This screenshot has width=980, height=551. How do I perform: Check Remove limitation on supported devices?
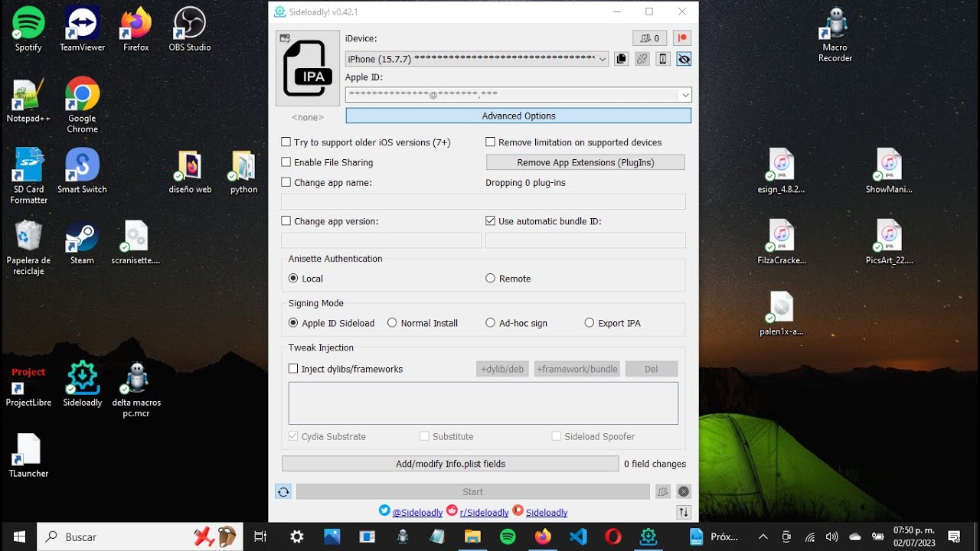[x=490, y=142]
